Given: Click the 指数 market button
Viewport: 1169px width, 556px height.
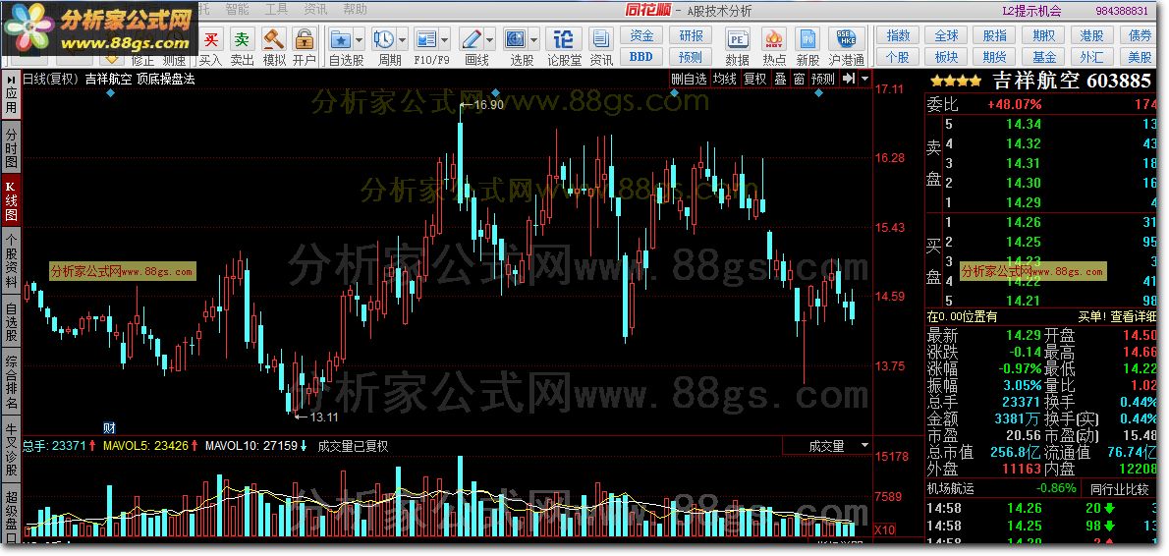Looking at the screenshot, I should 898,35.
